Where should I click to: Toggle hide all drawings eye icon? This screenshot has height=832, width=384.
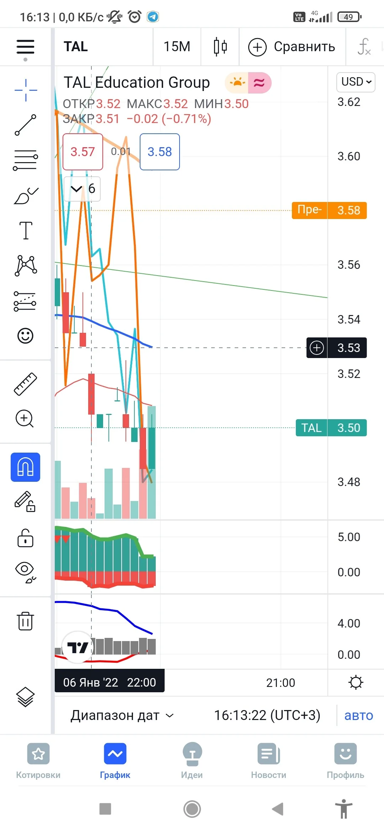(26, 572)
